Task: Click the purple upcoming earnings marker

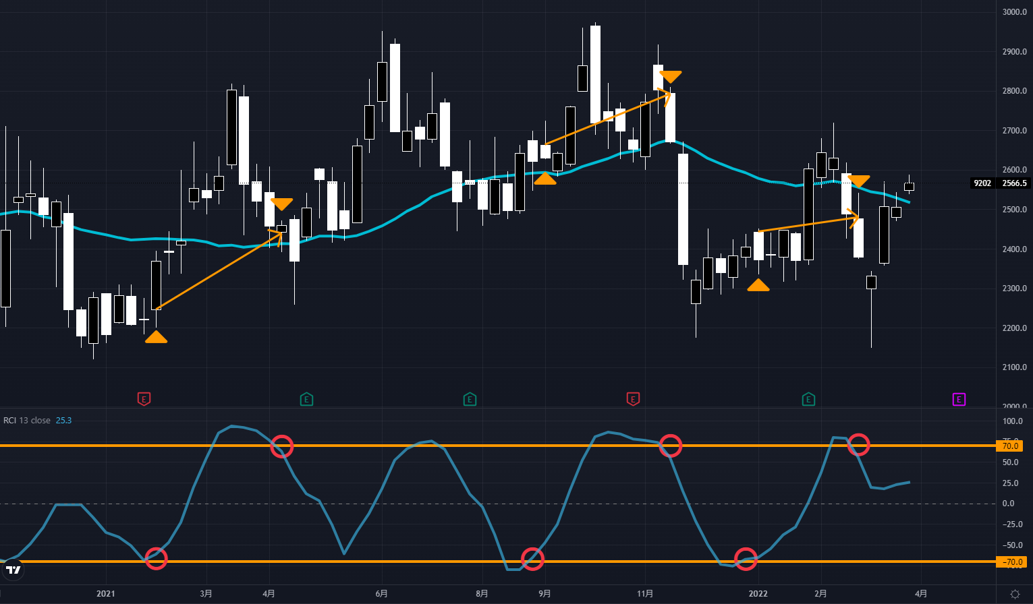Action: point(959,399)
